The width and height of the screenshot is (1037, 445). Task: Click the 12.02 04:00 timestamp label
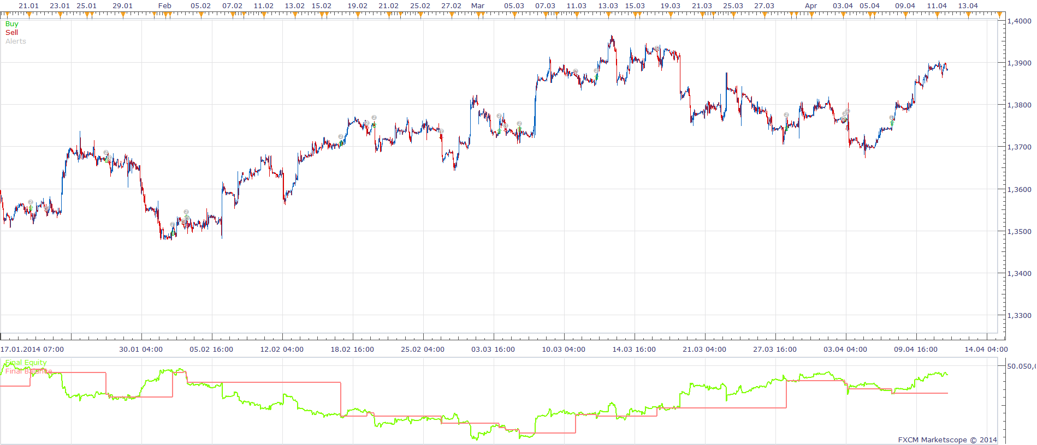[x=282, y=350]
